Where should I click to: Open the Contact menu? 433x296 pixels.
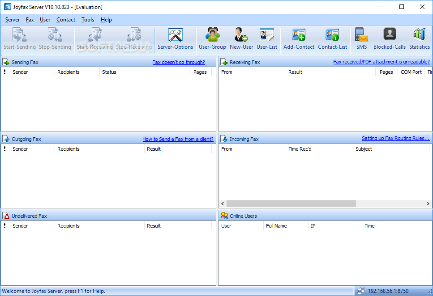[66, 20]
